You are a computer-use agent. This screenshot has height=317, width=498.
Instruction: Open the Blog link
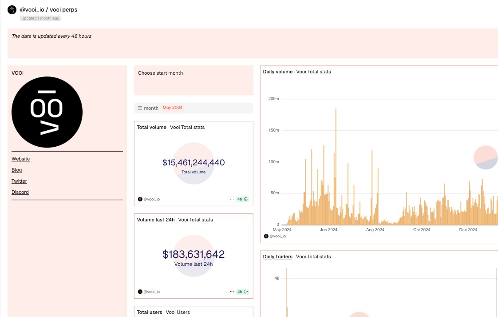pos(17,170)
